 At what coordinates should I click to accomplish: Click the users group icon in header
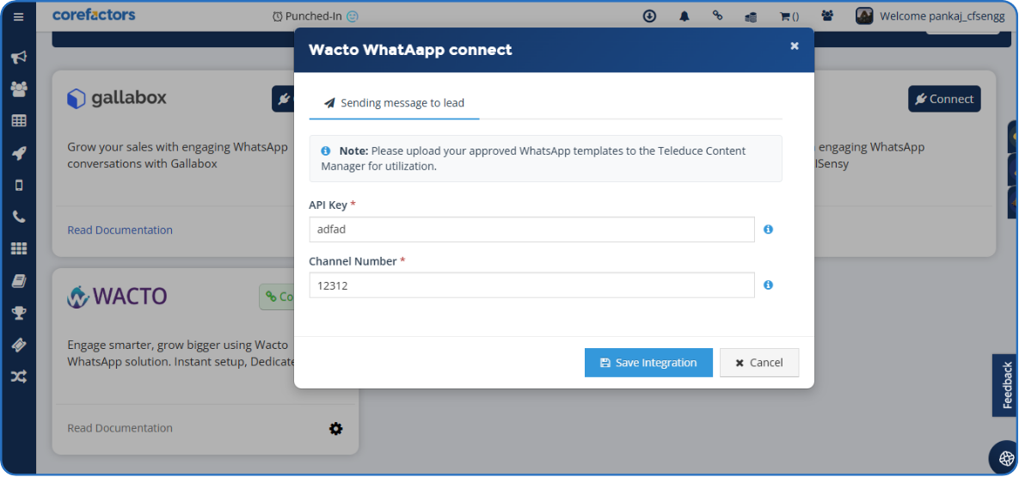point(827,15)
